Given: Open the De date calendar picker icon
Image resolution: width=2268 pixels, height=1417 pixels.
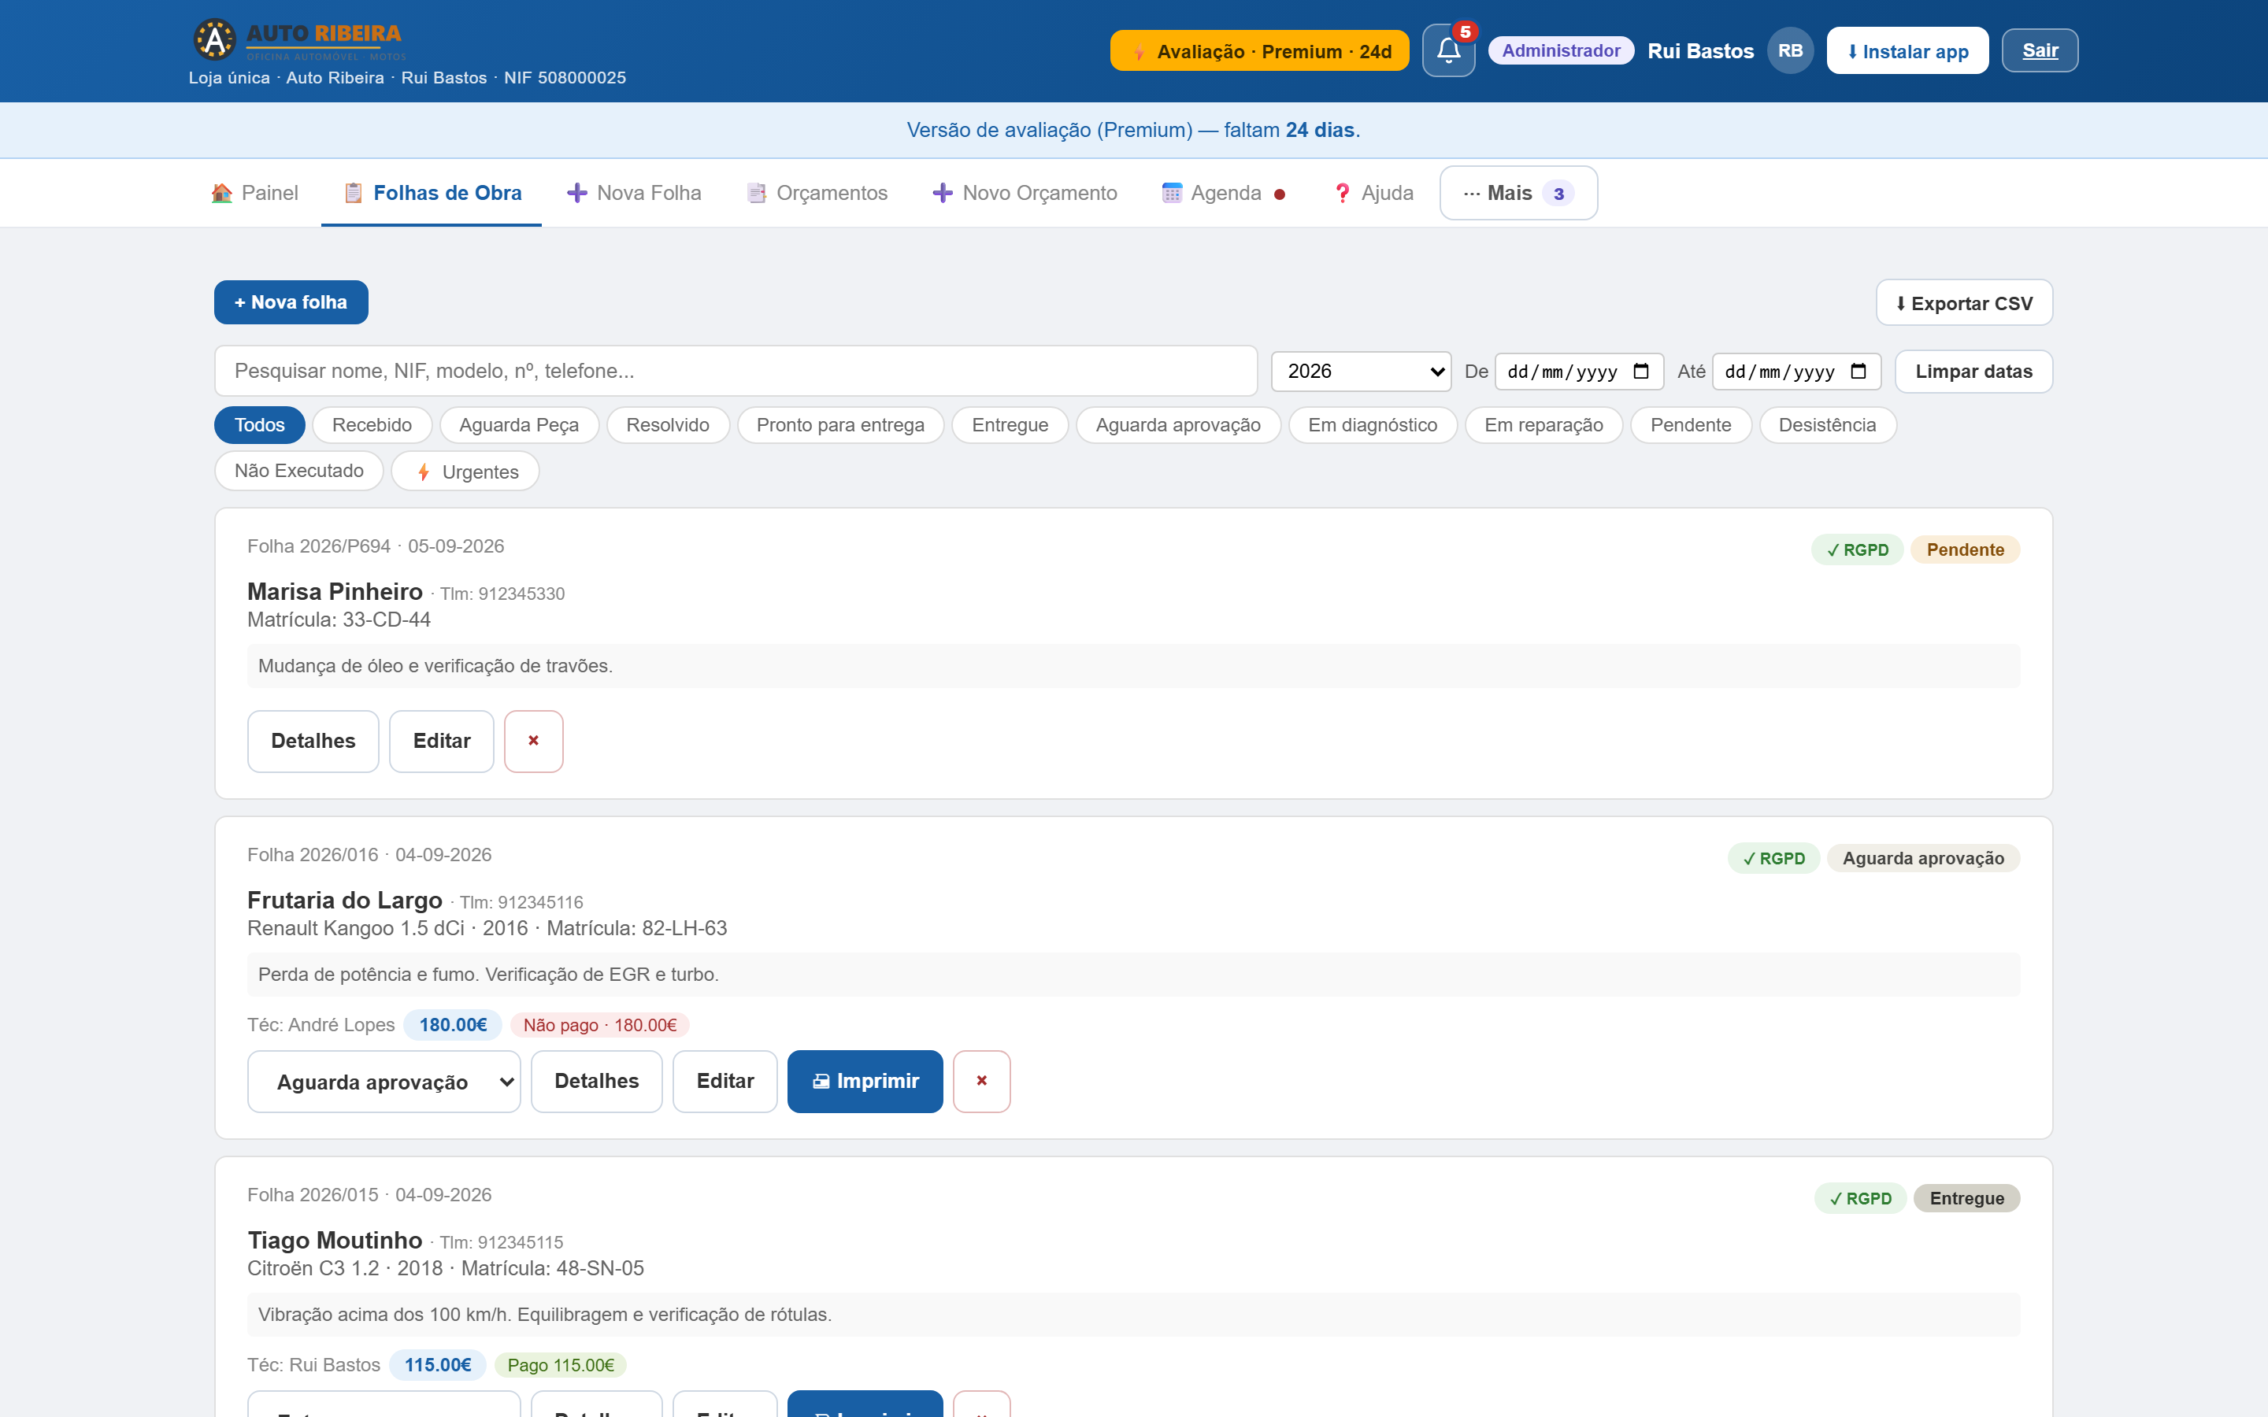Looking at the screenshot, I should (1641, 371).
